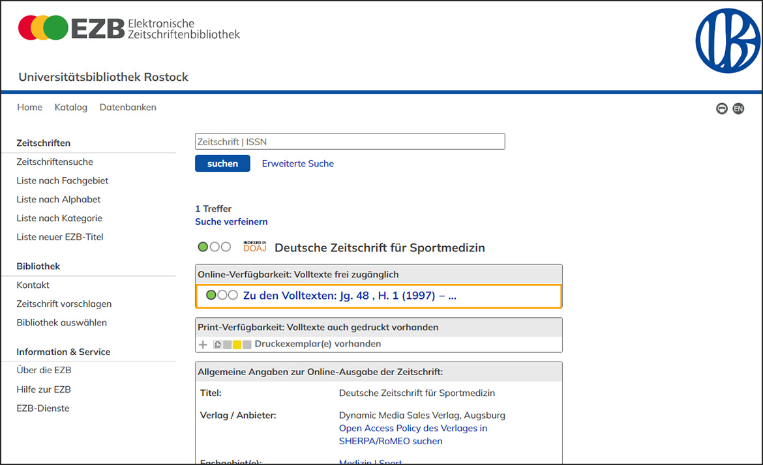Image resolution: width=763 pixels, height=465 pixels.
Task: Click the Deutsche Zeitschrift für Sportmedizin heading
Action: pyautogui.click(x=380, y=247)
